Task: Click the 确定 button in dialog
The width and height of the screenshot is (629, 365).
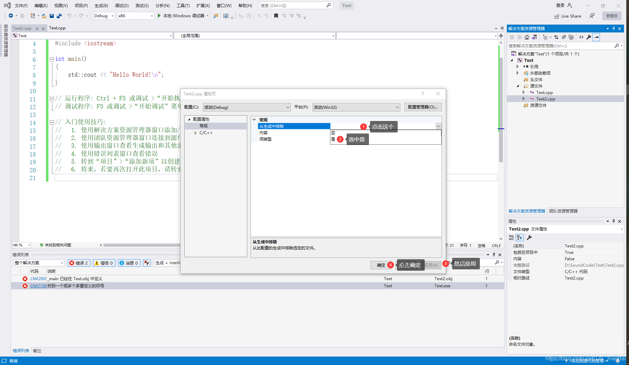Action: click(x=381, y=265)
